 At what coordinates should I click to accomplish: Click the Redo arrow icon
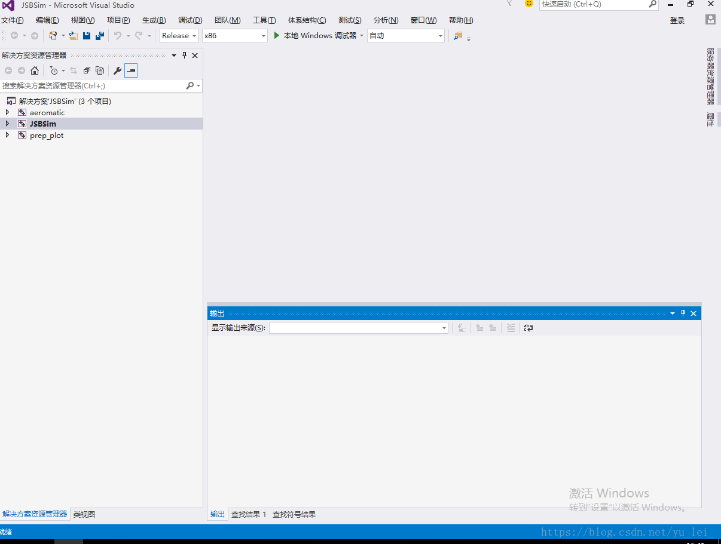coord(139,36)
